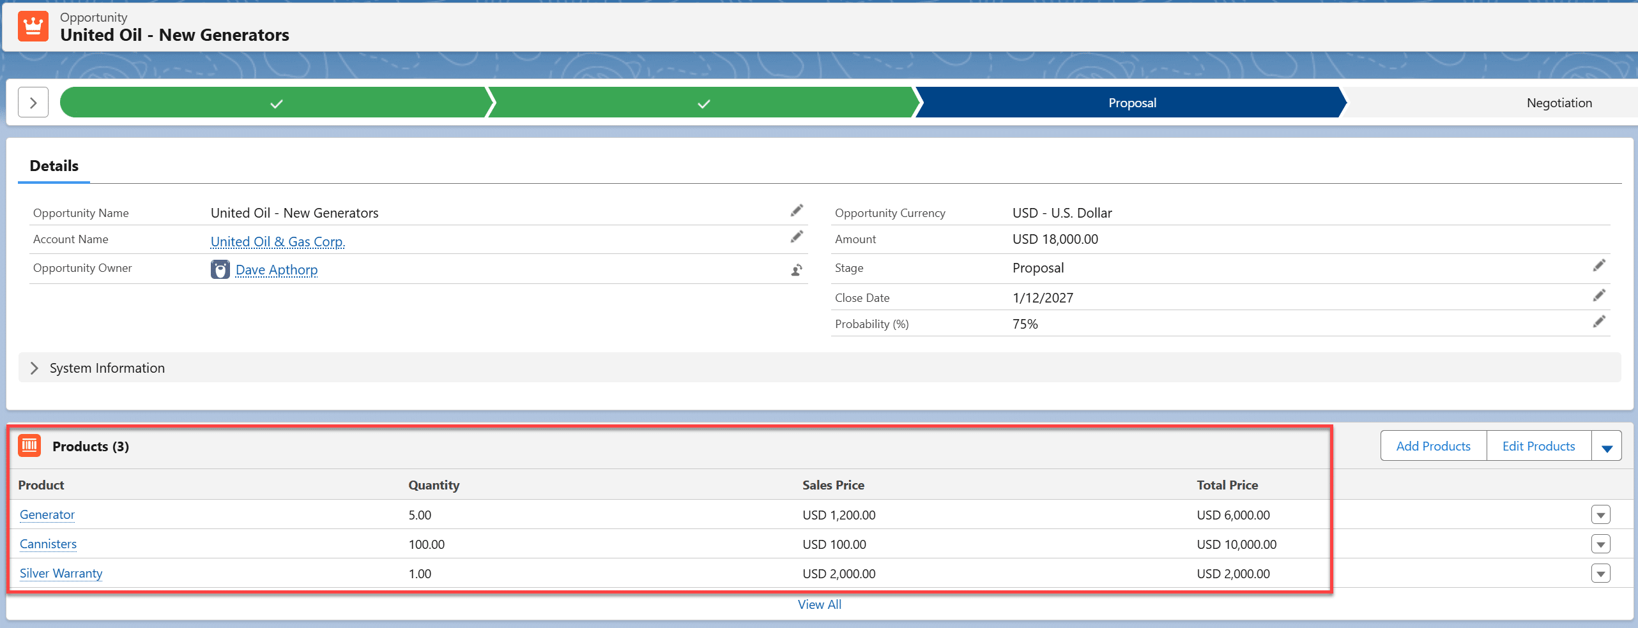Edit the Stage field pencil icon
1638x628 pixels.
1598,265
